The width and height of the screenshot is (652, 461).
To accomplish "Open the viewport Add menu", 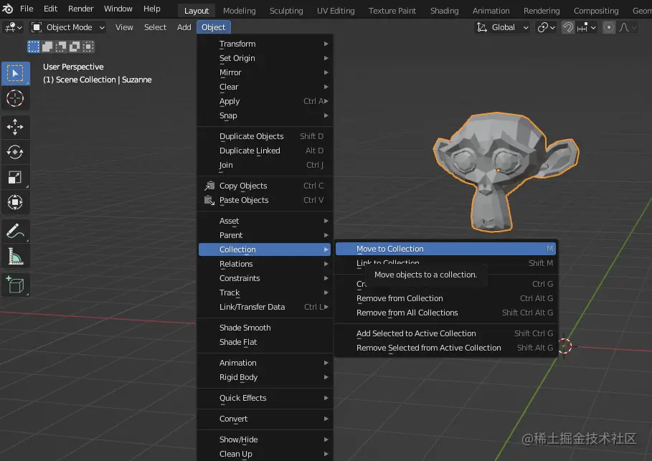I will coord(184,27).
